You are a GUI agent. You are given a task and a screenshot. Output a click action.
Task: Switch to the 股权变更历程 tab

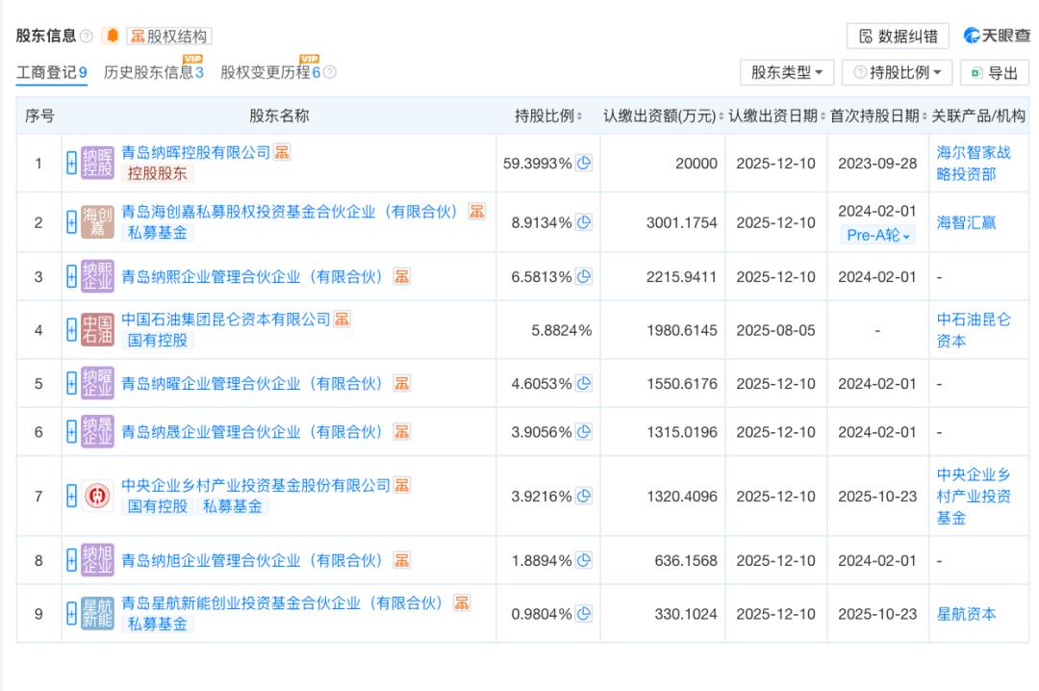(x=272, y=73)
